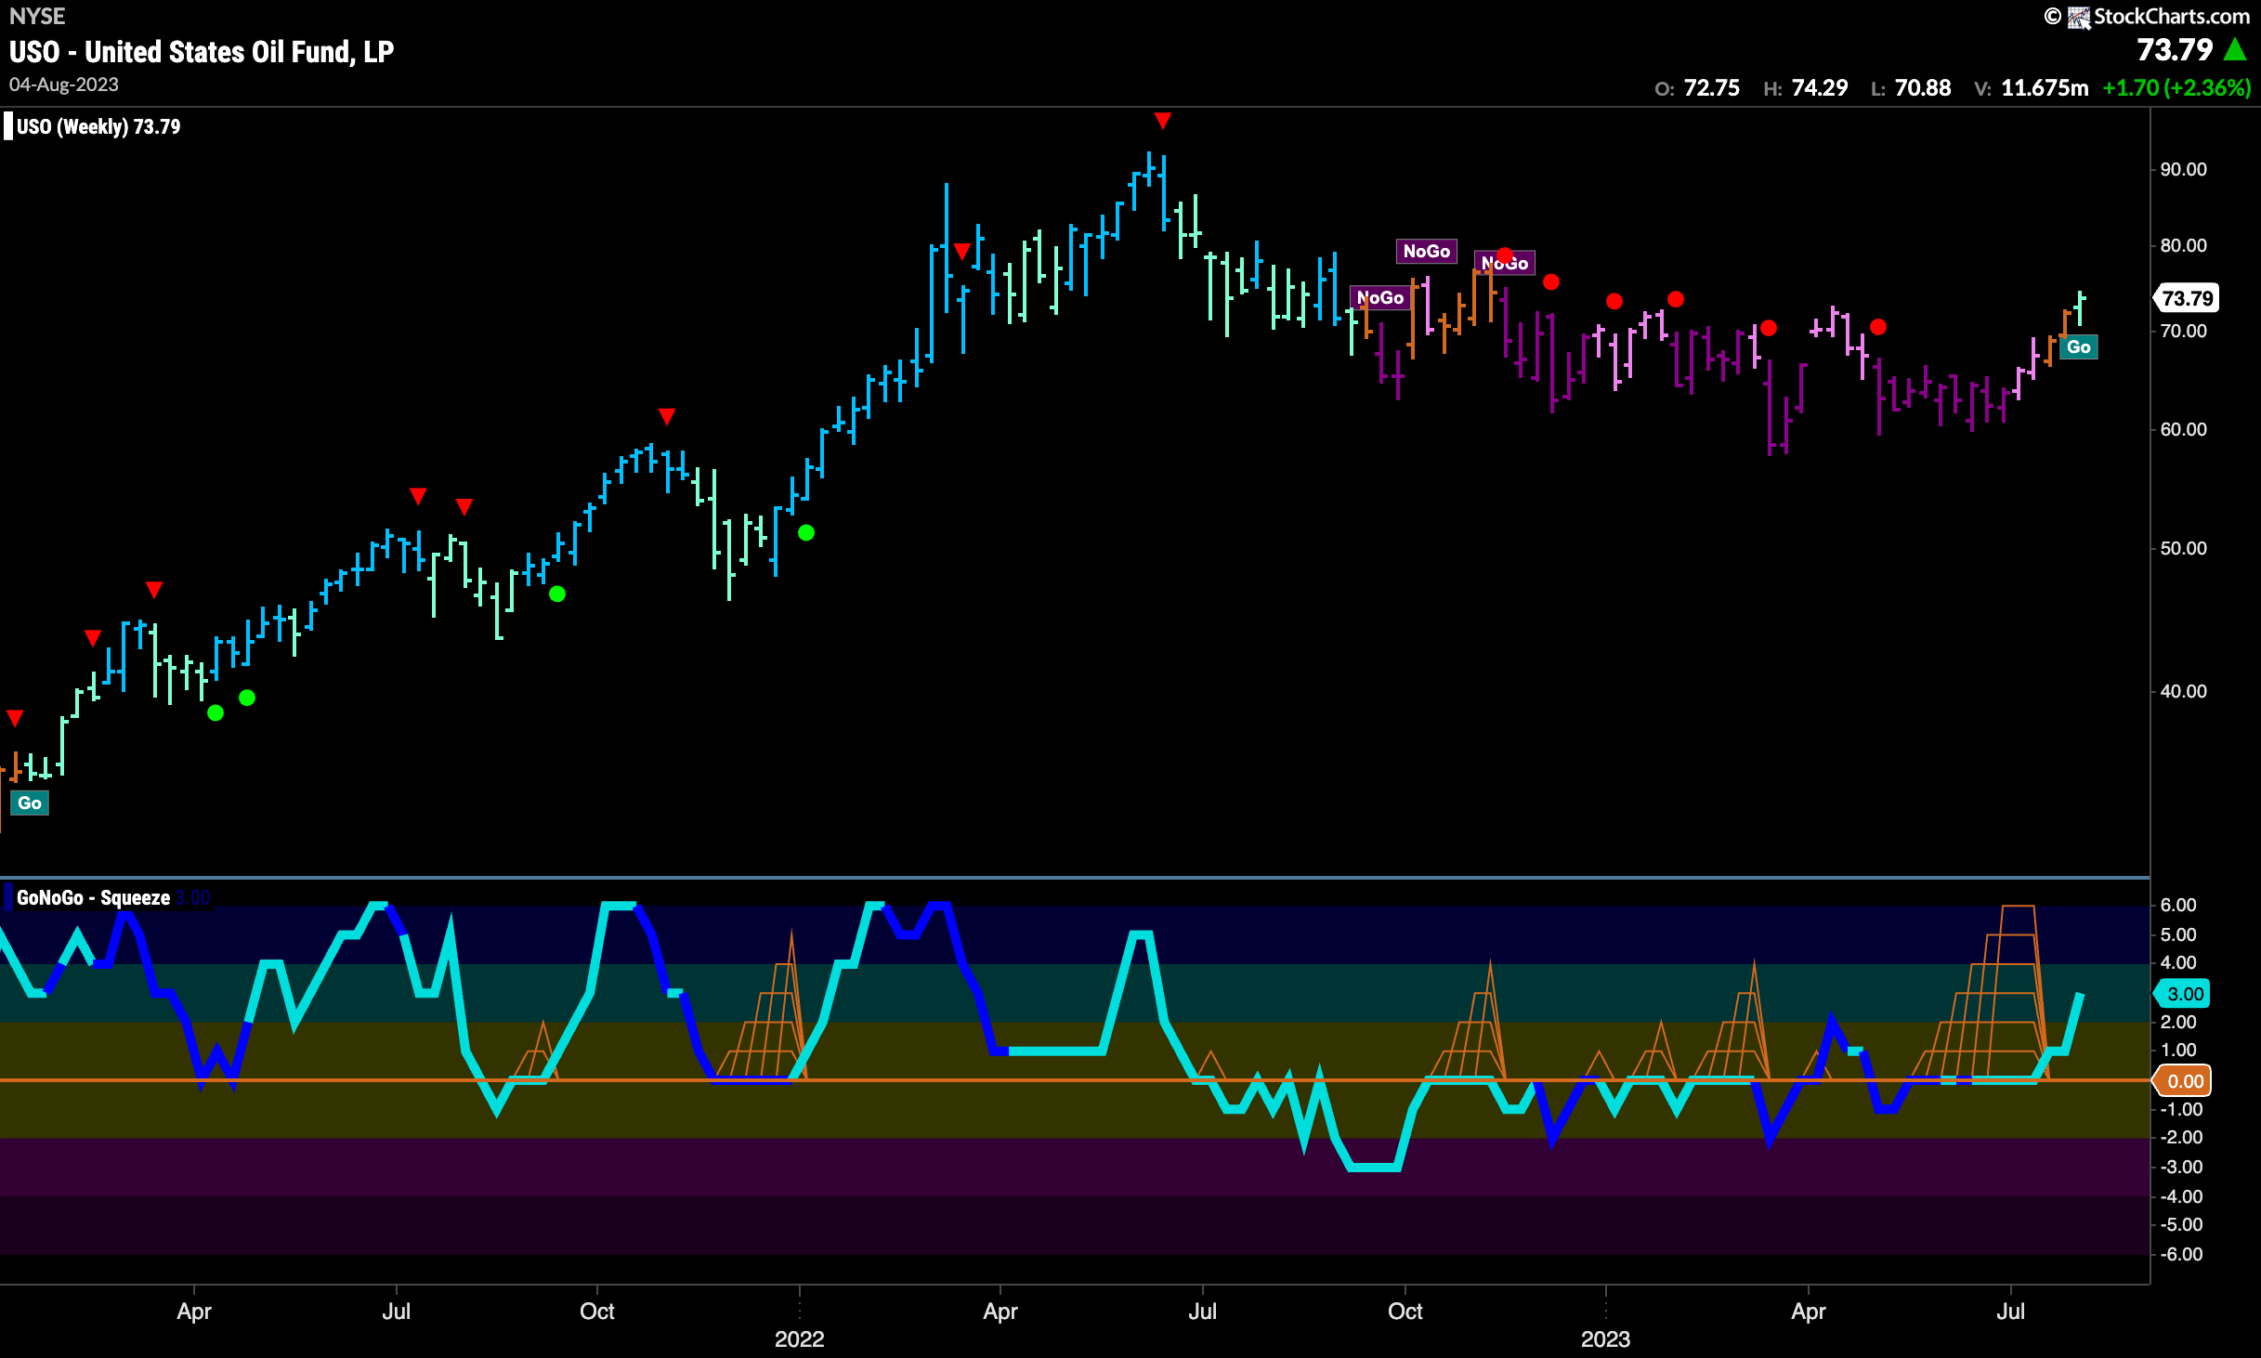Click the Go label beside the latest price bar

2078,347
